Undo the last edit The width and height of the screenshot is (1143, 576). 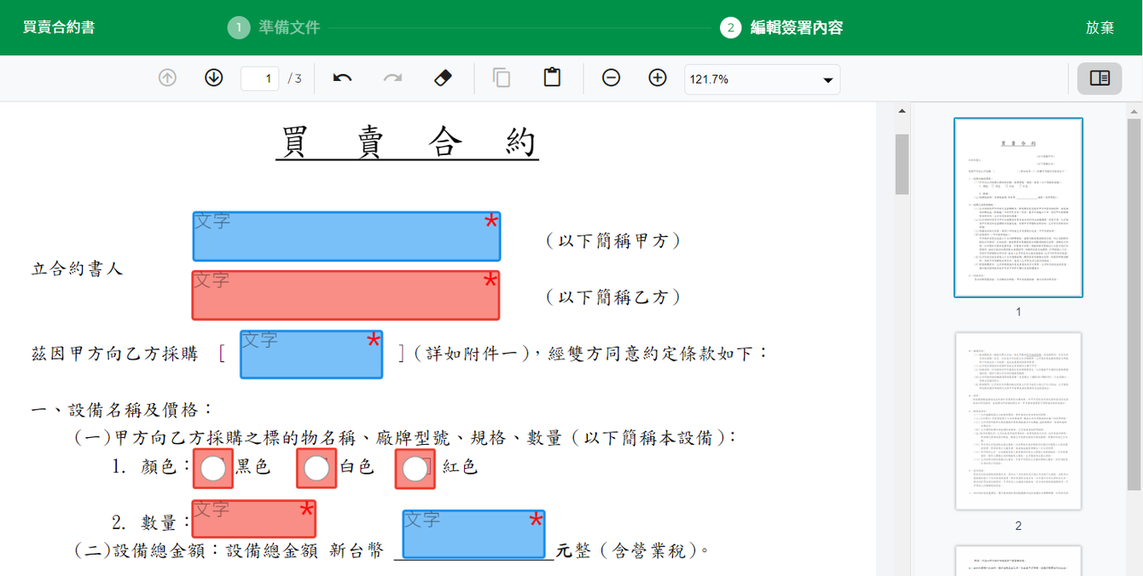pyautogui.click(x=343, y=78)
